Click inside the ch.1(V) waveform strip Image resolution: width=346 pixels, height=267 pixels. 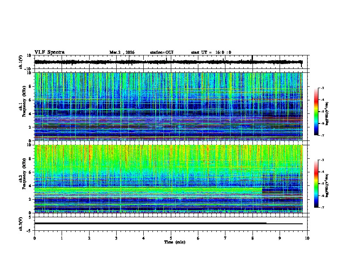click(170, 62)
